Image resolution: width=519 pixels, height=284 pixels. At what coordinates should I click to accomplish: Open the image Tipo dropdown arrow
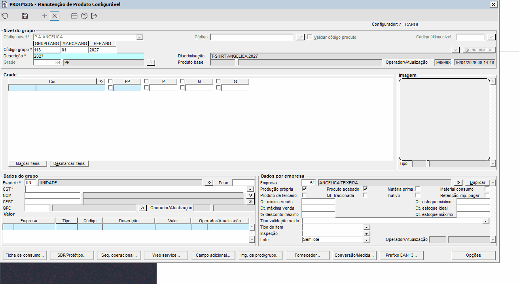click(x=492, y=164)
